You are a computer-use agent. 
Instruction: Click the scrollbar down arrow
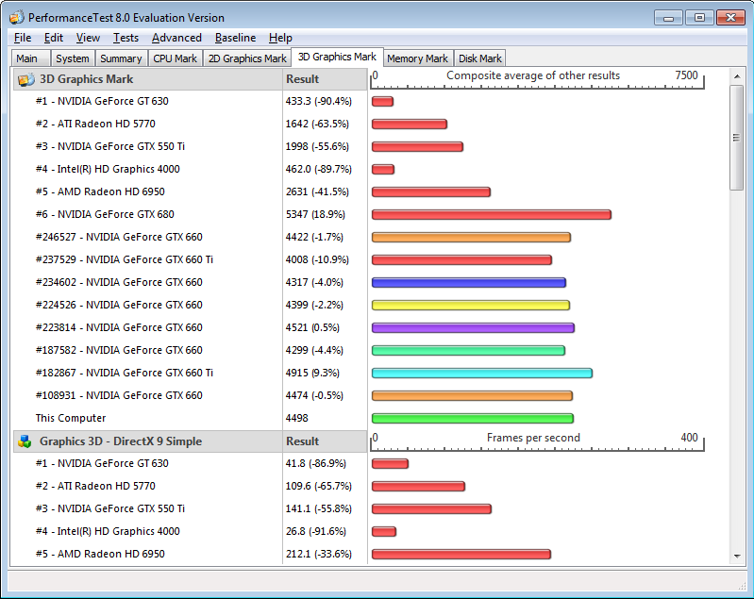[737, 557]
